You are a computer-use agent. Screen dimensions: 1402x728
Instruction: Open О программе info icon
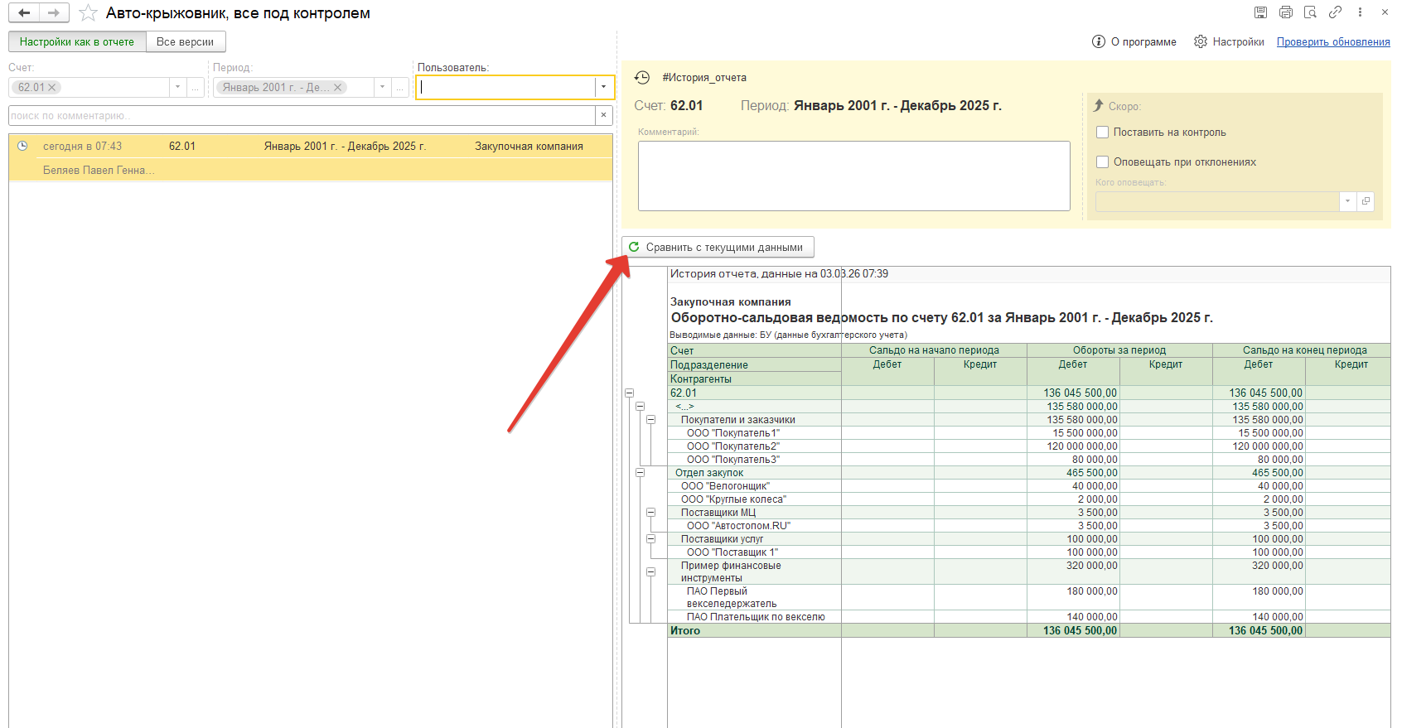(x=1099, y=41)
